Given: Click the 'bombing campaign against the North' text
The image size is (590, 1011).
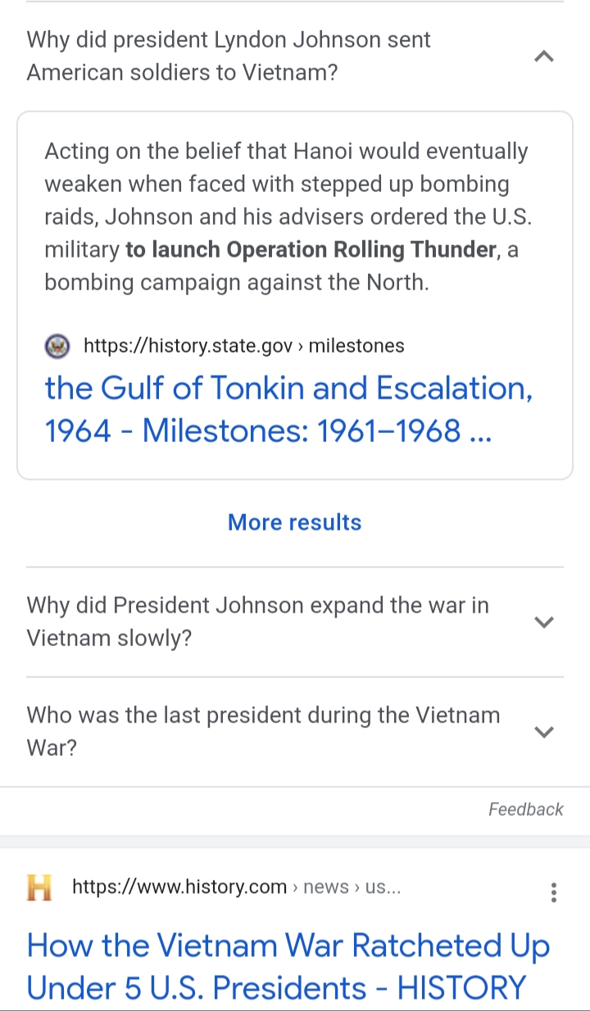Looking at the screenshot, I should click(x=236, y=282).
